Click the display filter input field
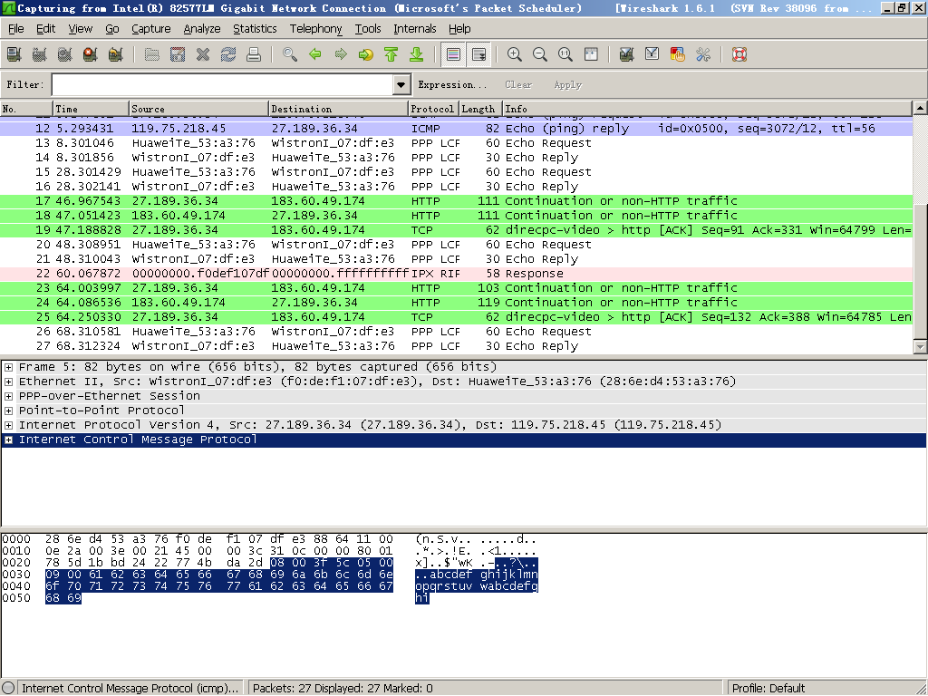 (x=222, y=84)
